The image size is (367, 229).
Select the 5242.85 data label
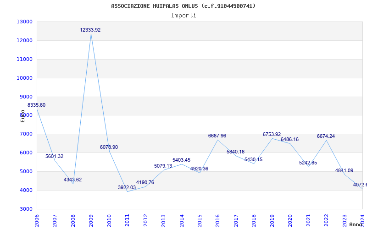click(308, 163)
